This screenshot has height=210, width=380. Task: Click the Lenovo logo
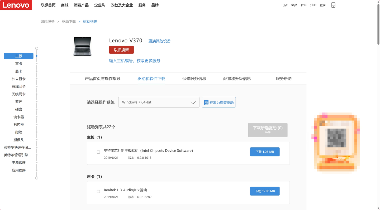pos(16,5)
